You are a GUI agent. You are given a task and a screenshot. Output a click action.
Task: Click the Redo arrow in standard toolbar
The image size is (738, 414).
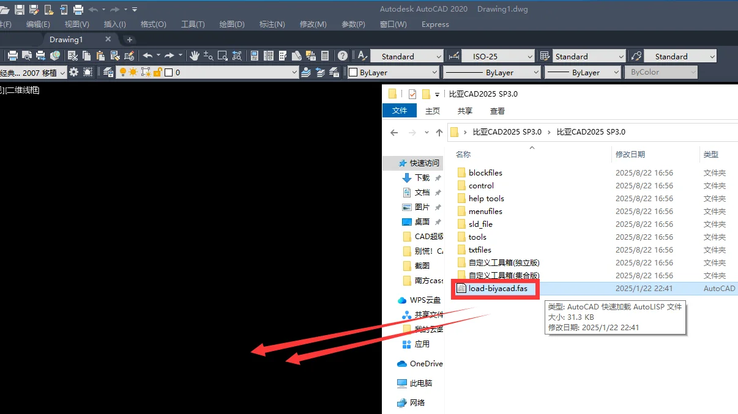[170, 56]
